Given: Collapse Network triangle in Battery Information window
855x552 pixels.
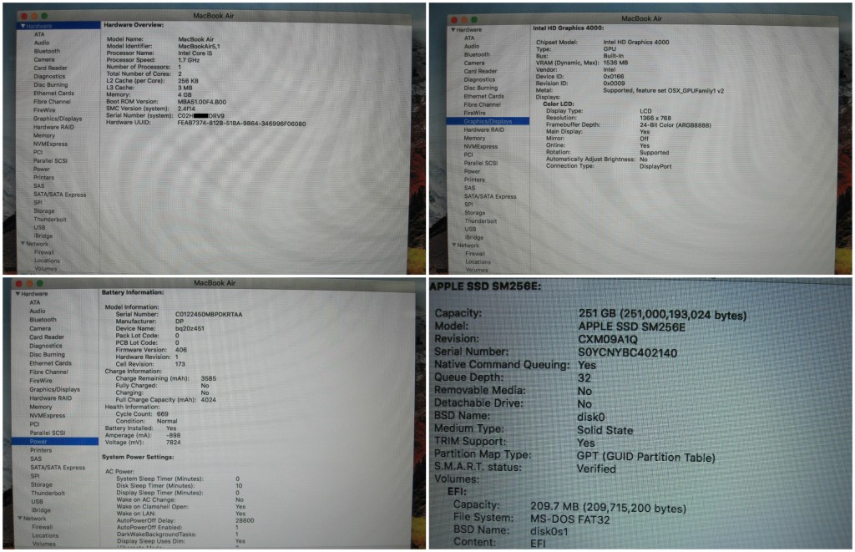Looking at the screenshot, I should [x=20, y=519].
